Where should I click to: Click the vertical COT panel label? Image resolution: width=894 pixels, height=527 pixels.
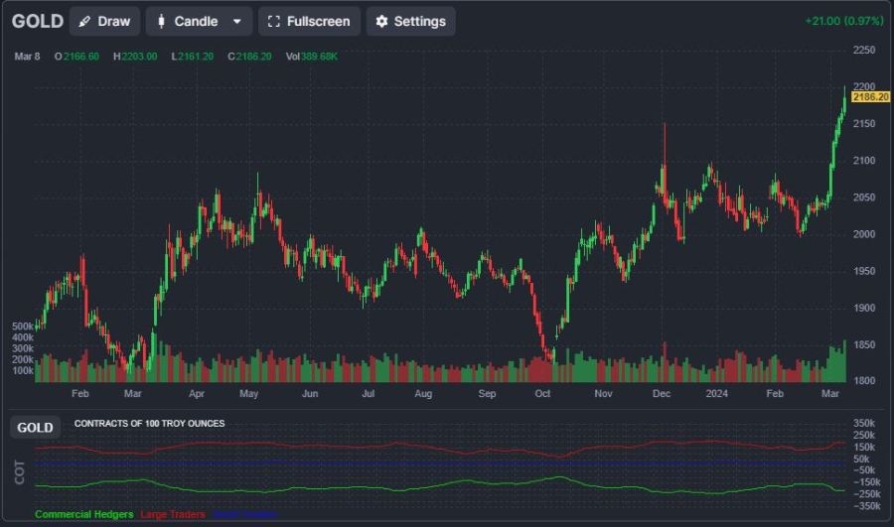click(x=19, y=472)
